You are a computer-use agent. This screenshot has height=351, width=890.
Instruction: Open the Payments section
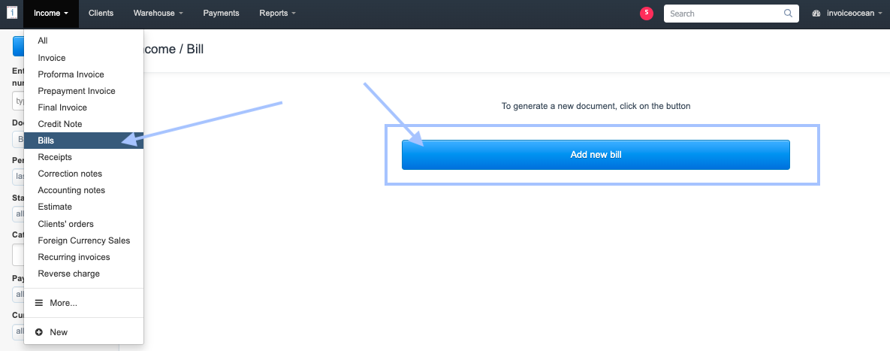point(221,14)
